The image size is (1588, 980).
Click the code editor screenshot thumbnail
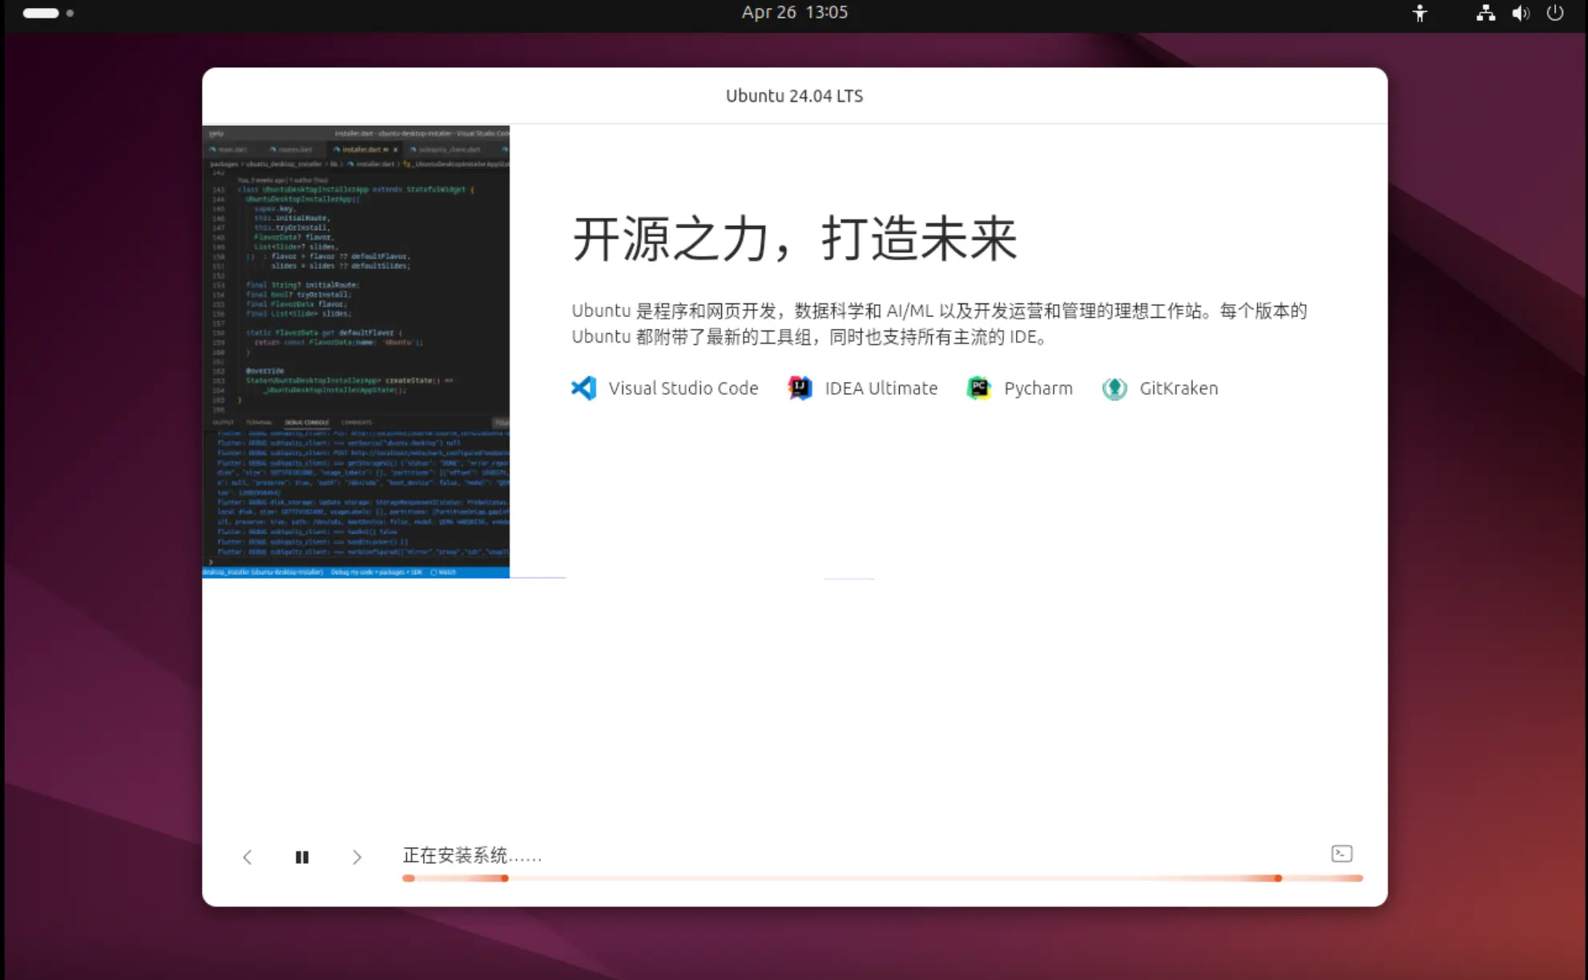pos(356,351)
